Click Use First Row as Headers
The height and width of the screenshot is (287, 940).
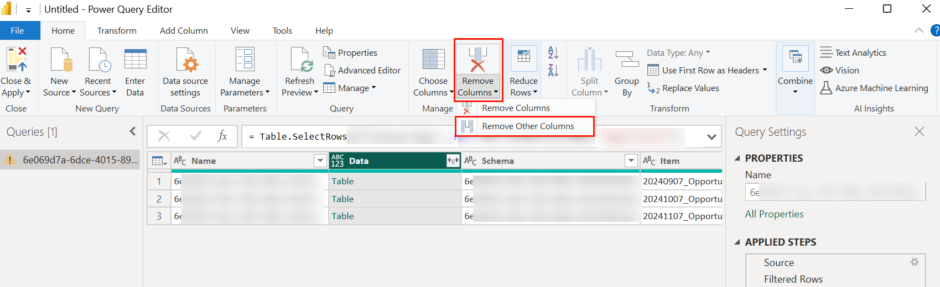(707, 71)
